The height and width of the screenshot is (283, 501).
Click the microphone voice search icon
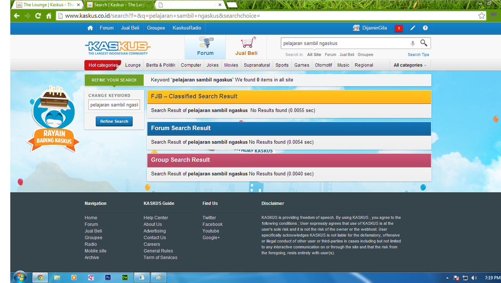pos(413,43)
